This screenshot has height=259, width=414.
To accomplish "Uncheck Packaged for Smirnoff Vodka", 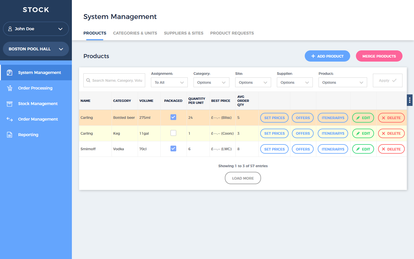I will tap(173, 148).
